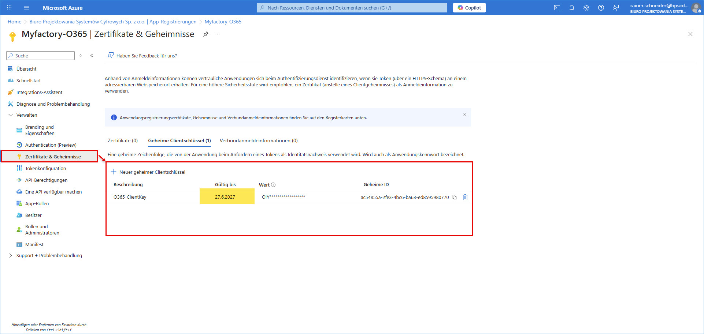Click Microsoft Azure logo text
The image size is (704, 334).
point(63,8)
